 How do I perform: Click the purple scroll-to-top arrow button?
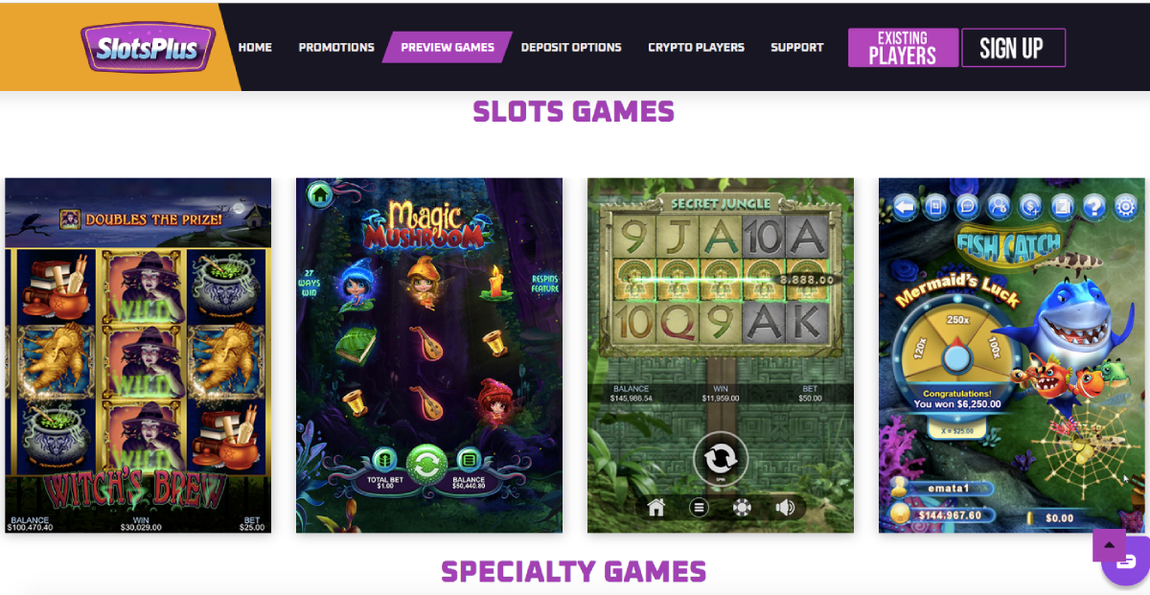tap(1109, 545)
